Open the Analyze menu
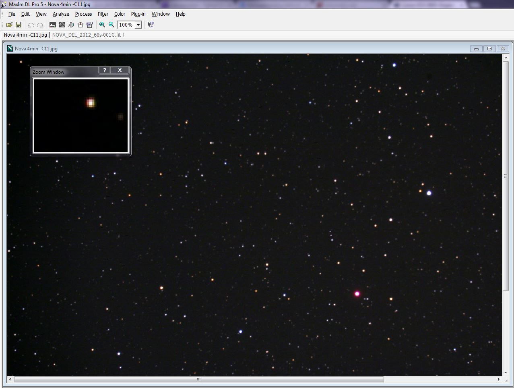The height and width of the screenshot is (388, 514). click(x=61, y=14)
